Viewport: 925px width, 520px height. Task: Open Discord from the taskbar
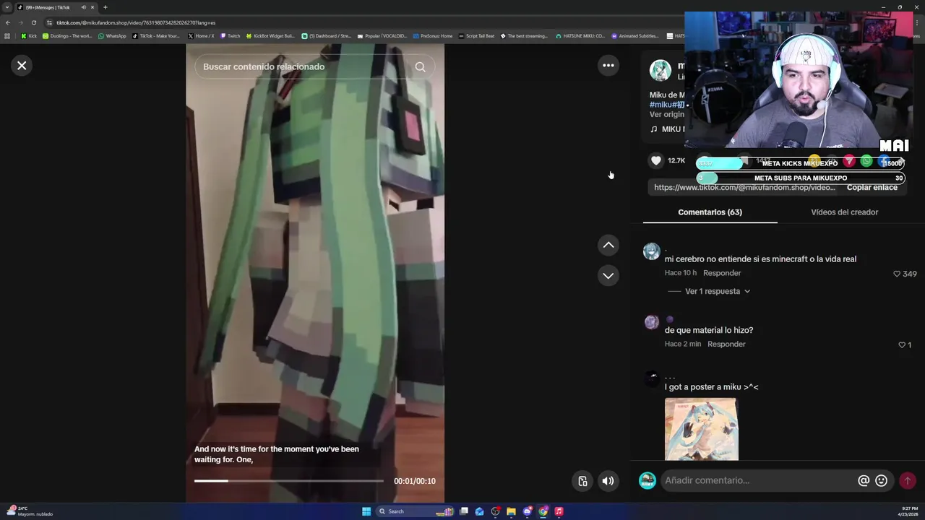[x=528, y=511]
